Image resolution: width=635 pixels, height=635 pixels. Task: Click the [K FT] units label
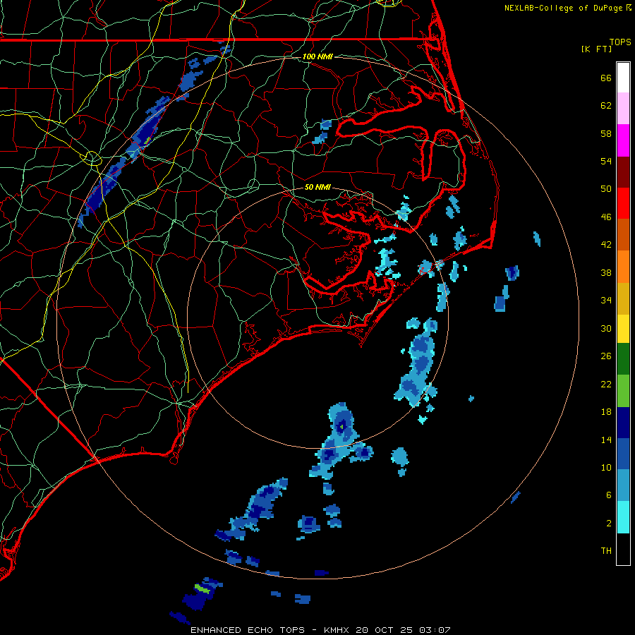point(596,49)
